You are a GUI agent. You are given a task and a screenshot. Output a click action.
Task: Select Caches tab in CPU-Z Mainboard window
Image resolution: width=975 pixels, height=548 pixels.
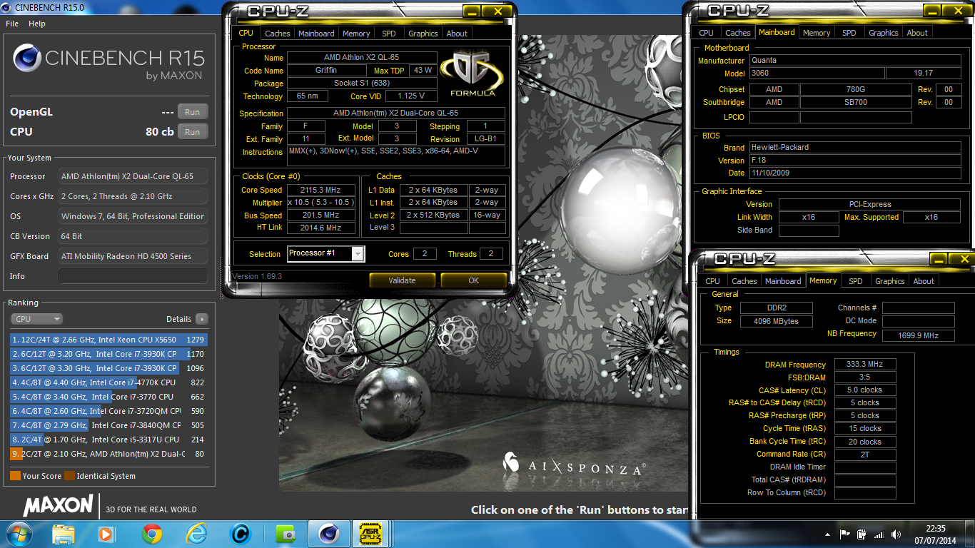click(738, 33)
